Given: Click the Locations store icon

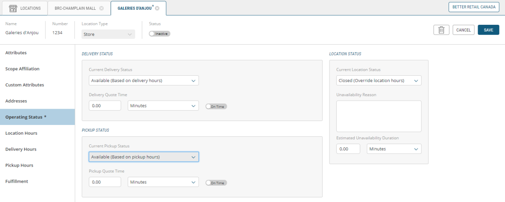Looking at the screenshot, I should tap(13, 8).
